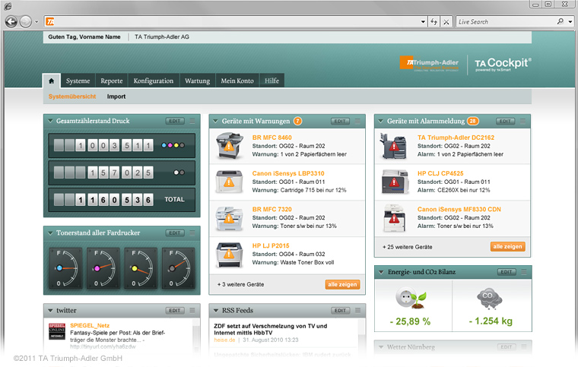Click EDIT on Gesamtzählerstand Druck panel
Image resolution: width=578 pixels, height=367 pixels.
[175, 121]
